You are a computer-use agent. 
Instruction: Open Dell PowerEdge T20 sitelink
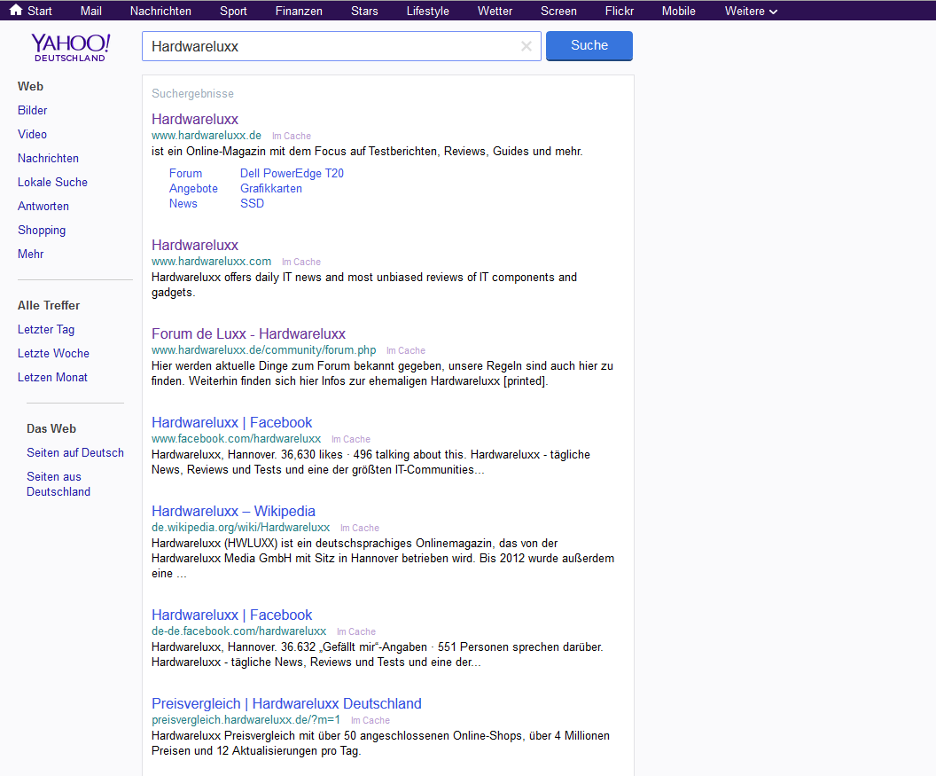(292, 173)
